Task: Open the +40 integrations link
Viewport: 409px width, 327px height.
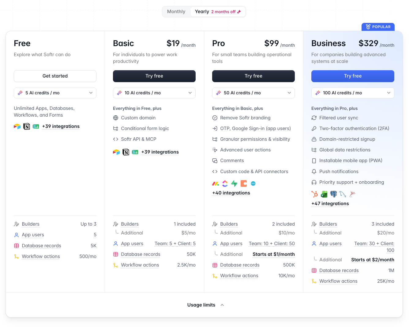Action: pos(231,193)
